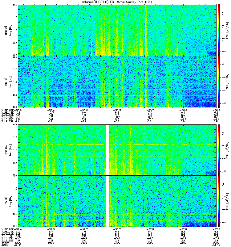Image resolution: width=231 pixels, height=247 pixels.
Task: Click the PSD [nT²/Hz] label of top color bar
Action: coord(227,30)
